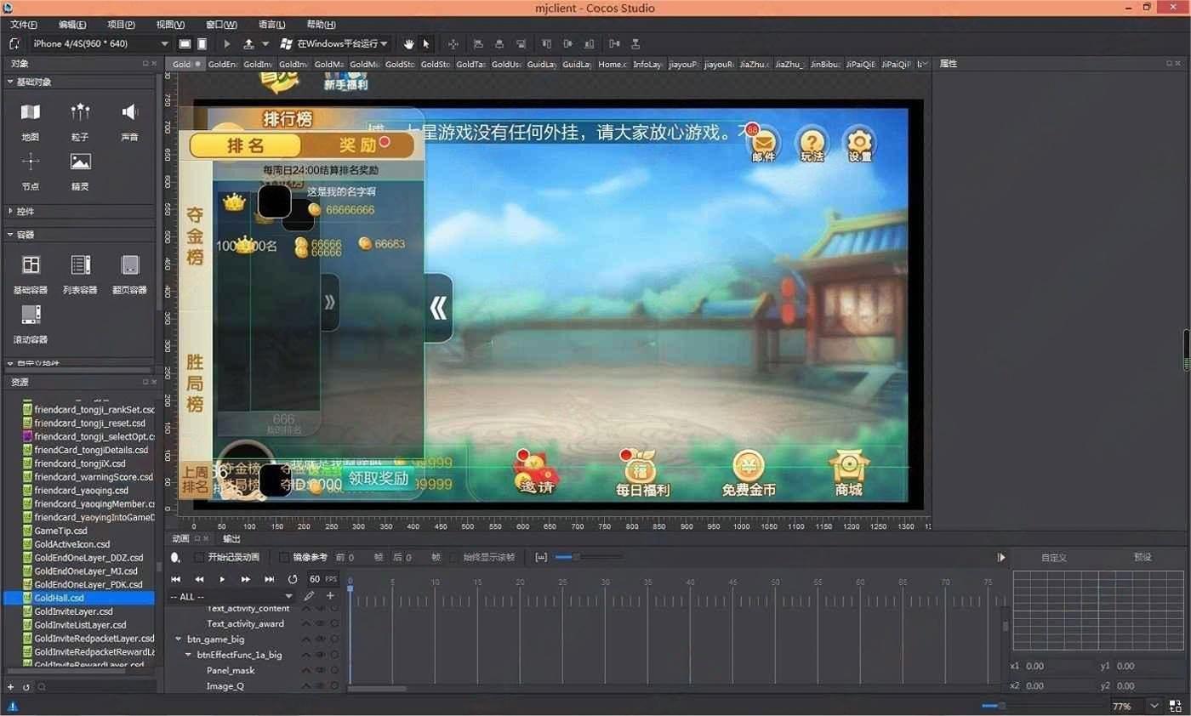Activate the hand pan tool in toolbar
This screenshot has height=716, width=1191.
408,43
